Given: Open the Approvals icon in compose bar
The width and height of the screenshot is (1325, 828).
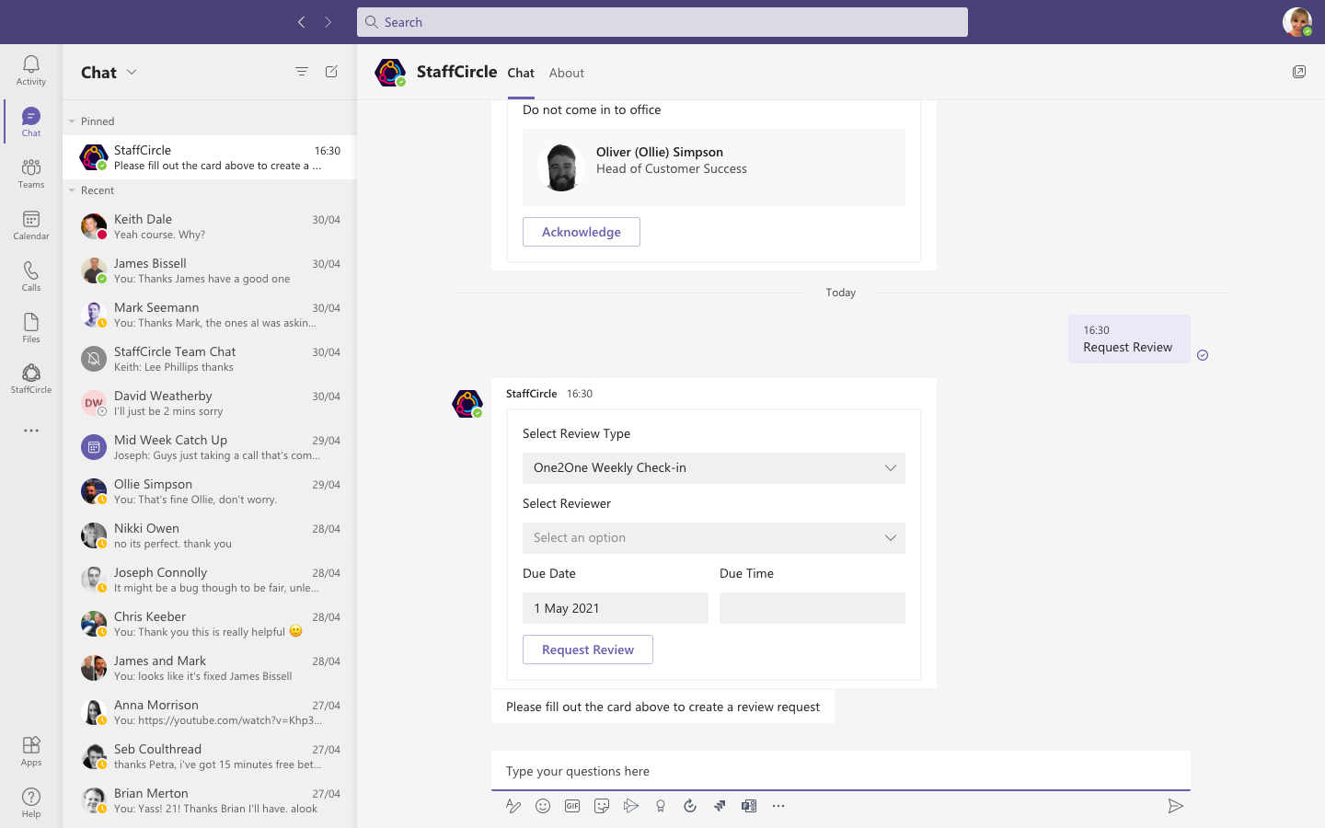Looking at the screenshot, I should click(690, 806).
